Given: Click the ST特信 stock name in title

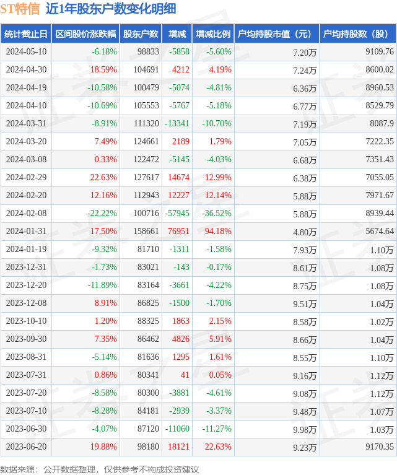Looking at the screenshot, I should 20,9.
